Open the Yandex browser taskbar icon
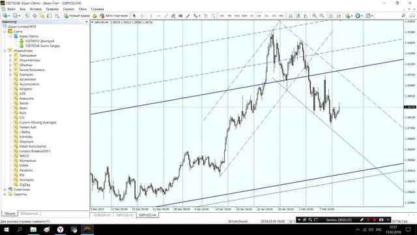The width and height of the screenshot is (417, 235). pyautogui.click(x=61, y=229)
